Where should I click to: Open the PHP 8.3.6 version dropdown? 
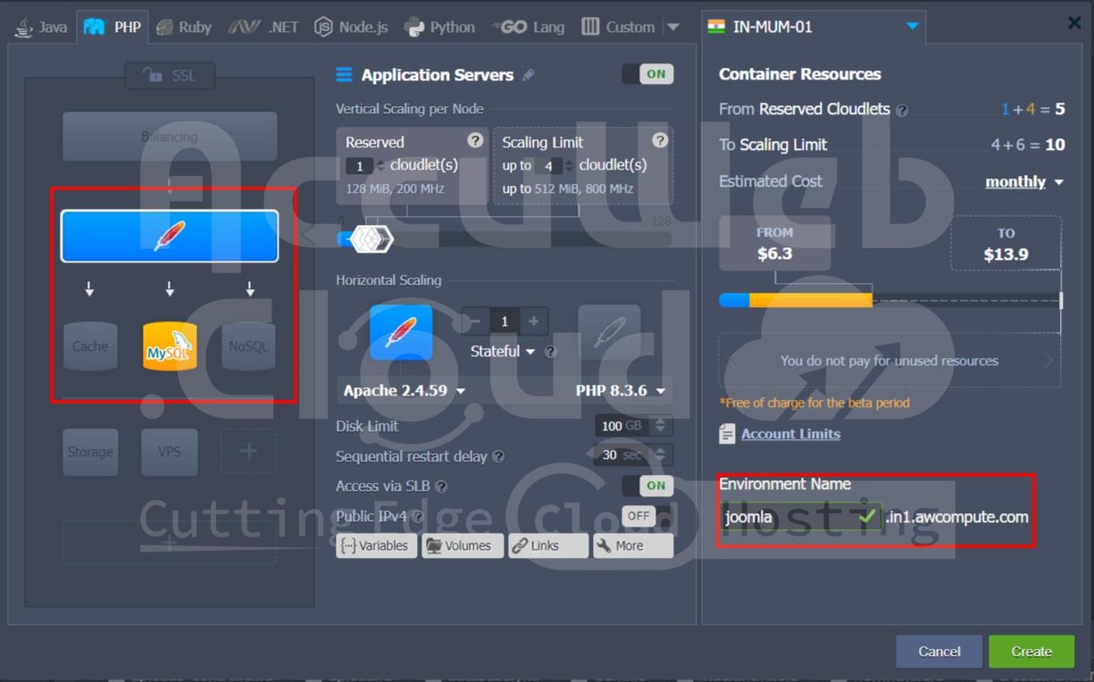(621, 391)
